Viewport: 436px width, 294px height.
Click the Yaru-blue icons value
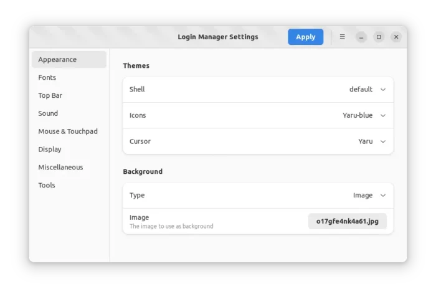coord(358,115)
